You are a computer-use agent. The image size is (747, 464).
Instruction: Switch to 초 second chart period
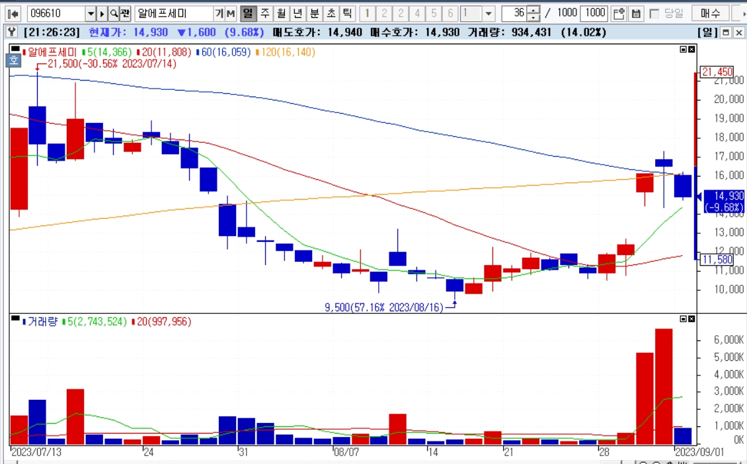coord(331,13)
